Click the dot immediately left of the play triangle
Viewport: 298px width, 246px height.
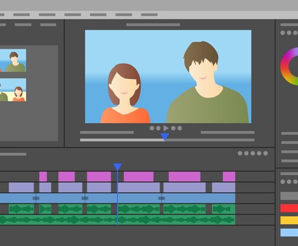pos(158,128)
